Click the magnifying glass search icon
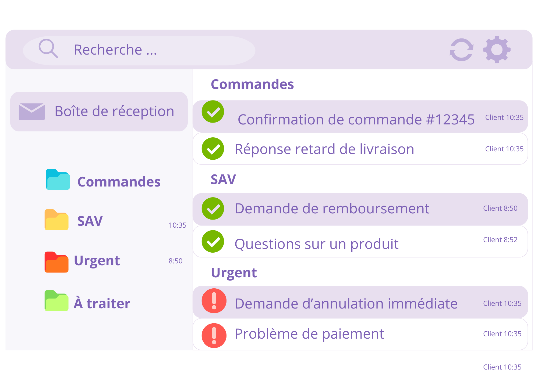The width and height of the screenshot is (538, 380). coord(48,48)
